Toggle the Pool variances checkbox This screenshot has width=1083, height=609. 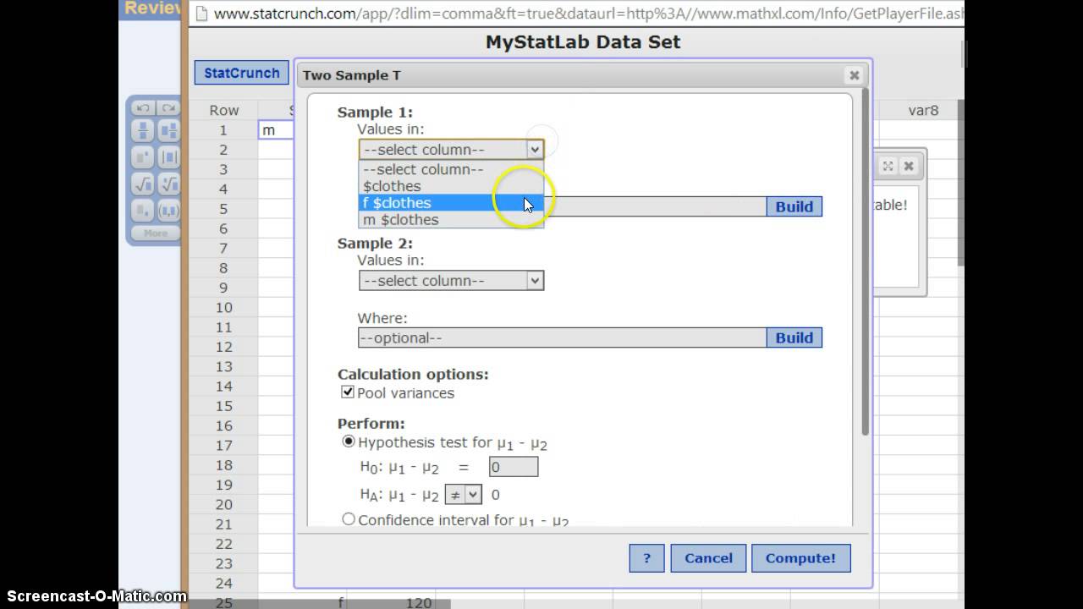pos(347,392)
